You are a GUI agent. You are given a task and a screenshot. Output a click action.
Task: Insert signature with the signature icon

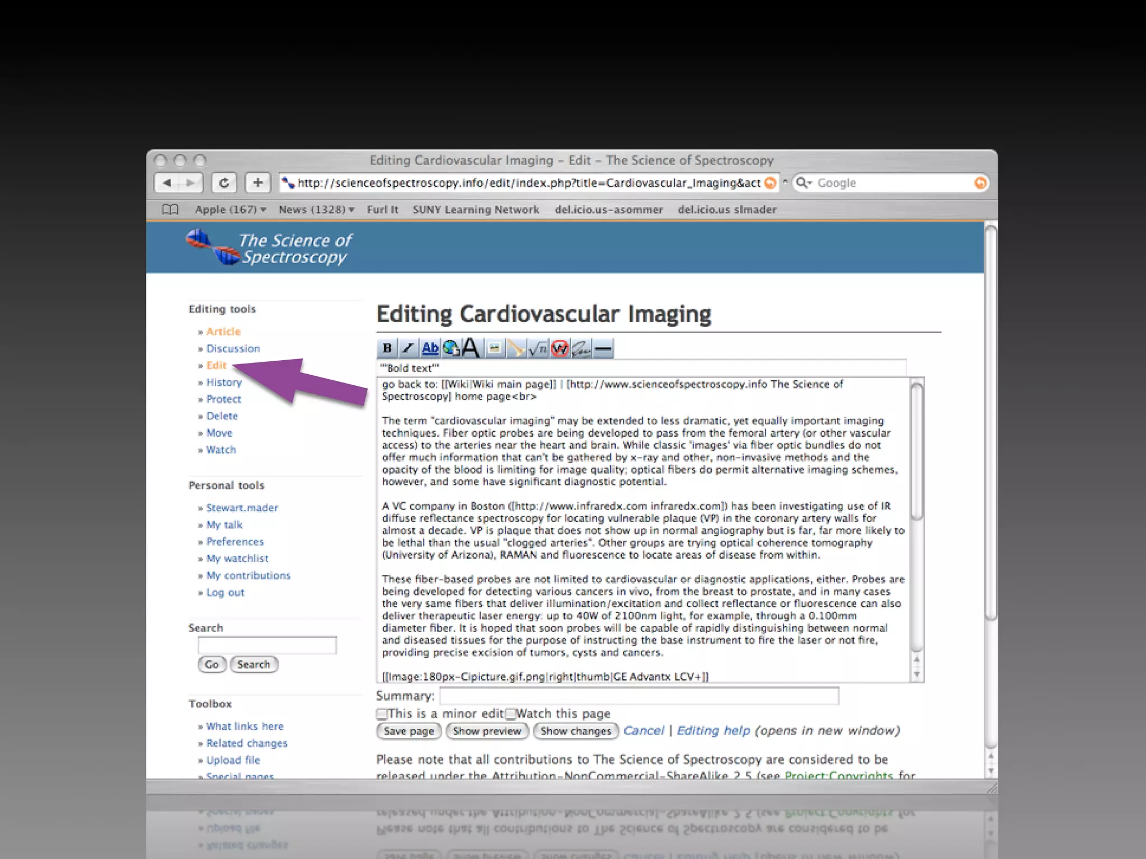[581, 348]
